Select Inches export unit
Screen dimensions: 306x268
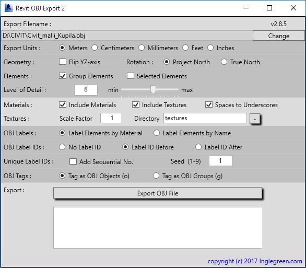(x=210, y=48)
